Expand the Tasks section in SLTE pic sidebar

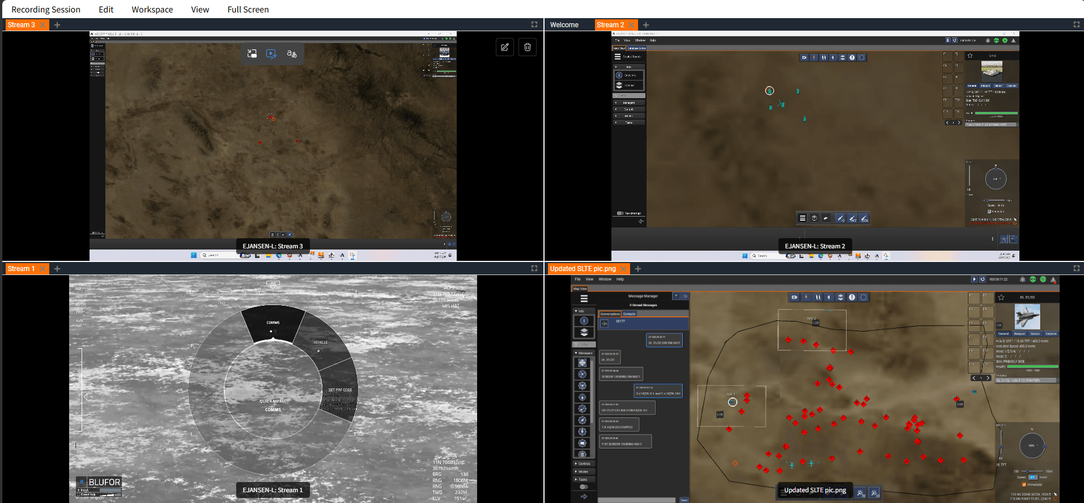coord(584,479)
